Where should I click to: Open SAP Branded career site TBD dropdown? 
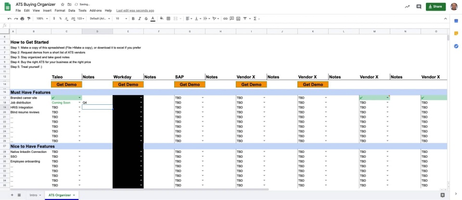[x=203, y=98]
